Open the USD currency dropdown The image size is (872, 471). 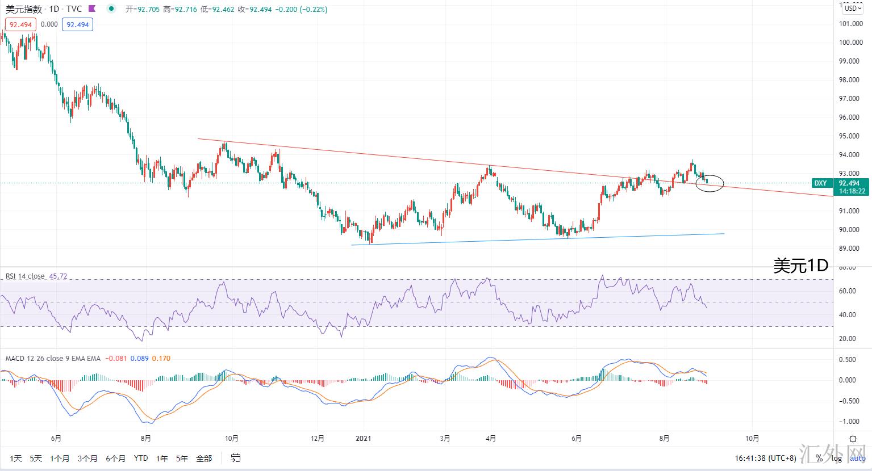[x=853, y=8]
